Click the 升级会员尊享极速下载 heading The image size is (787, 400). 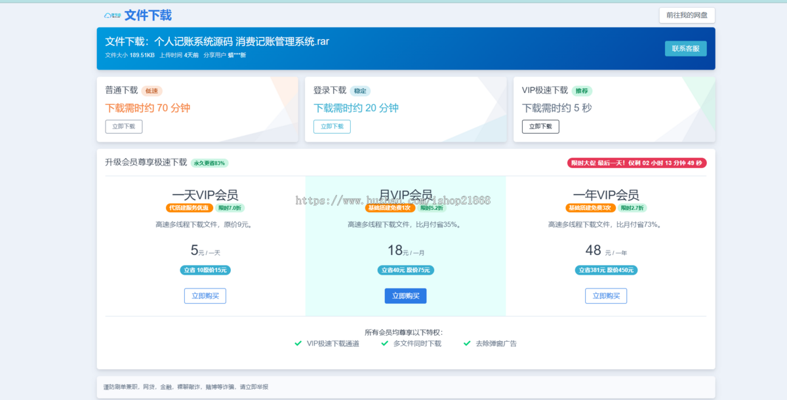[x=146, y=163]
